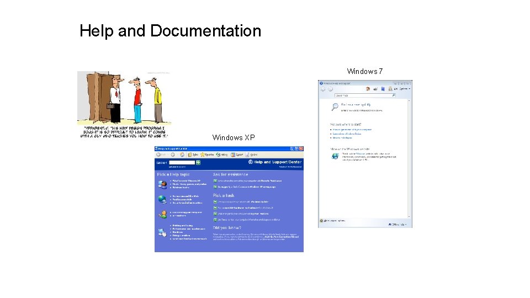Open Security and administration link
530x298 pixels.
(187, 203)
